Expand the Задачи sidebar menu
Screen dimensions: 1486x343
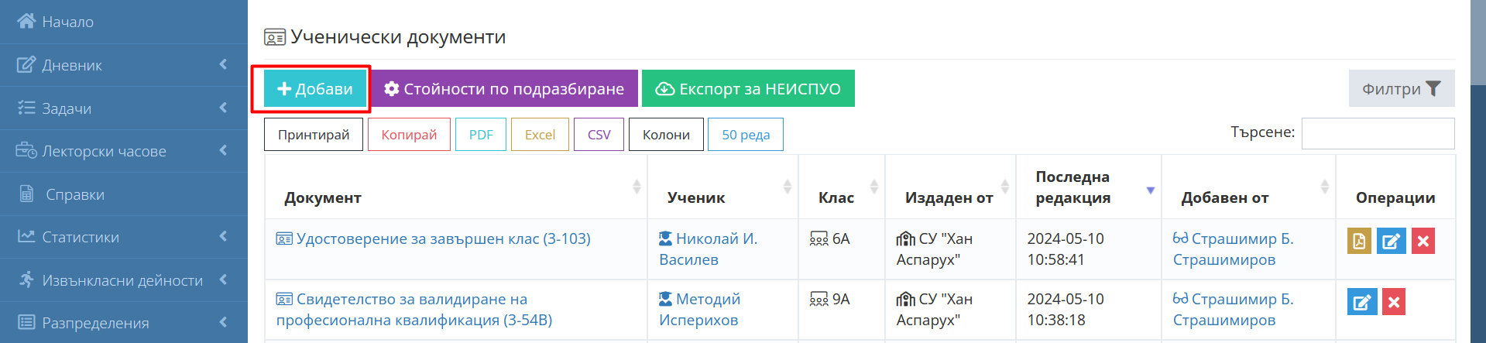(67, 108)
